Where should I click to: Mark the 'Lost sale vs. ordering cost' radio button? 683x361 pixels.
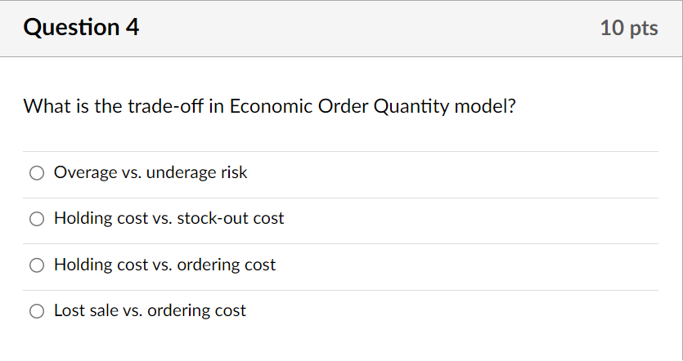click(36, 310)
